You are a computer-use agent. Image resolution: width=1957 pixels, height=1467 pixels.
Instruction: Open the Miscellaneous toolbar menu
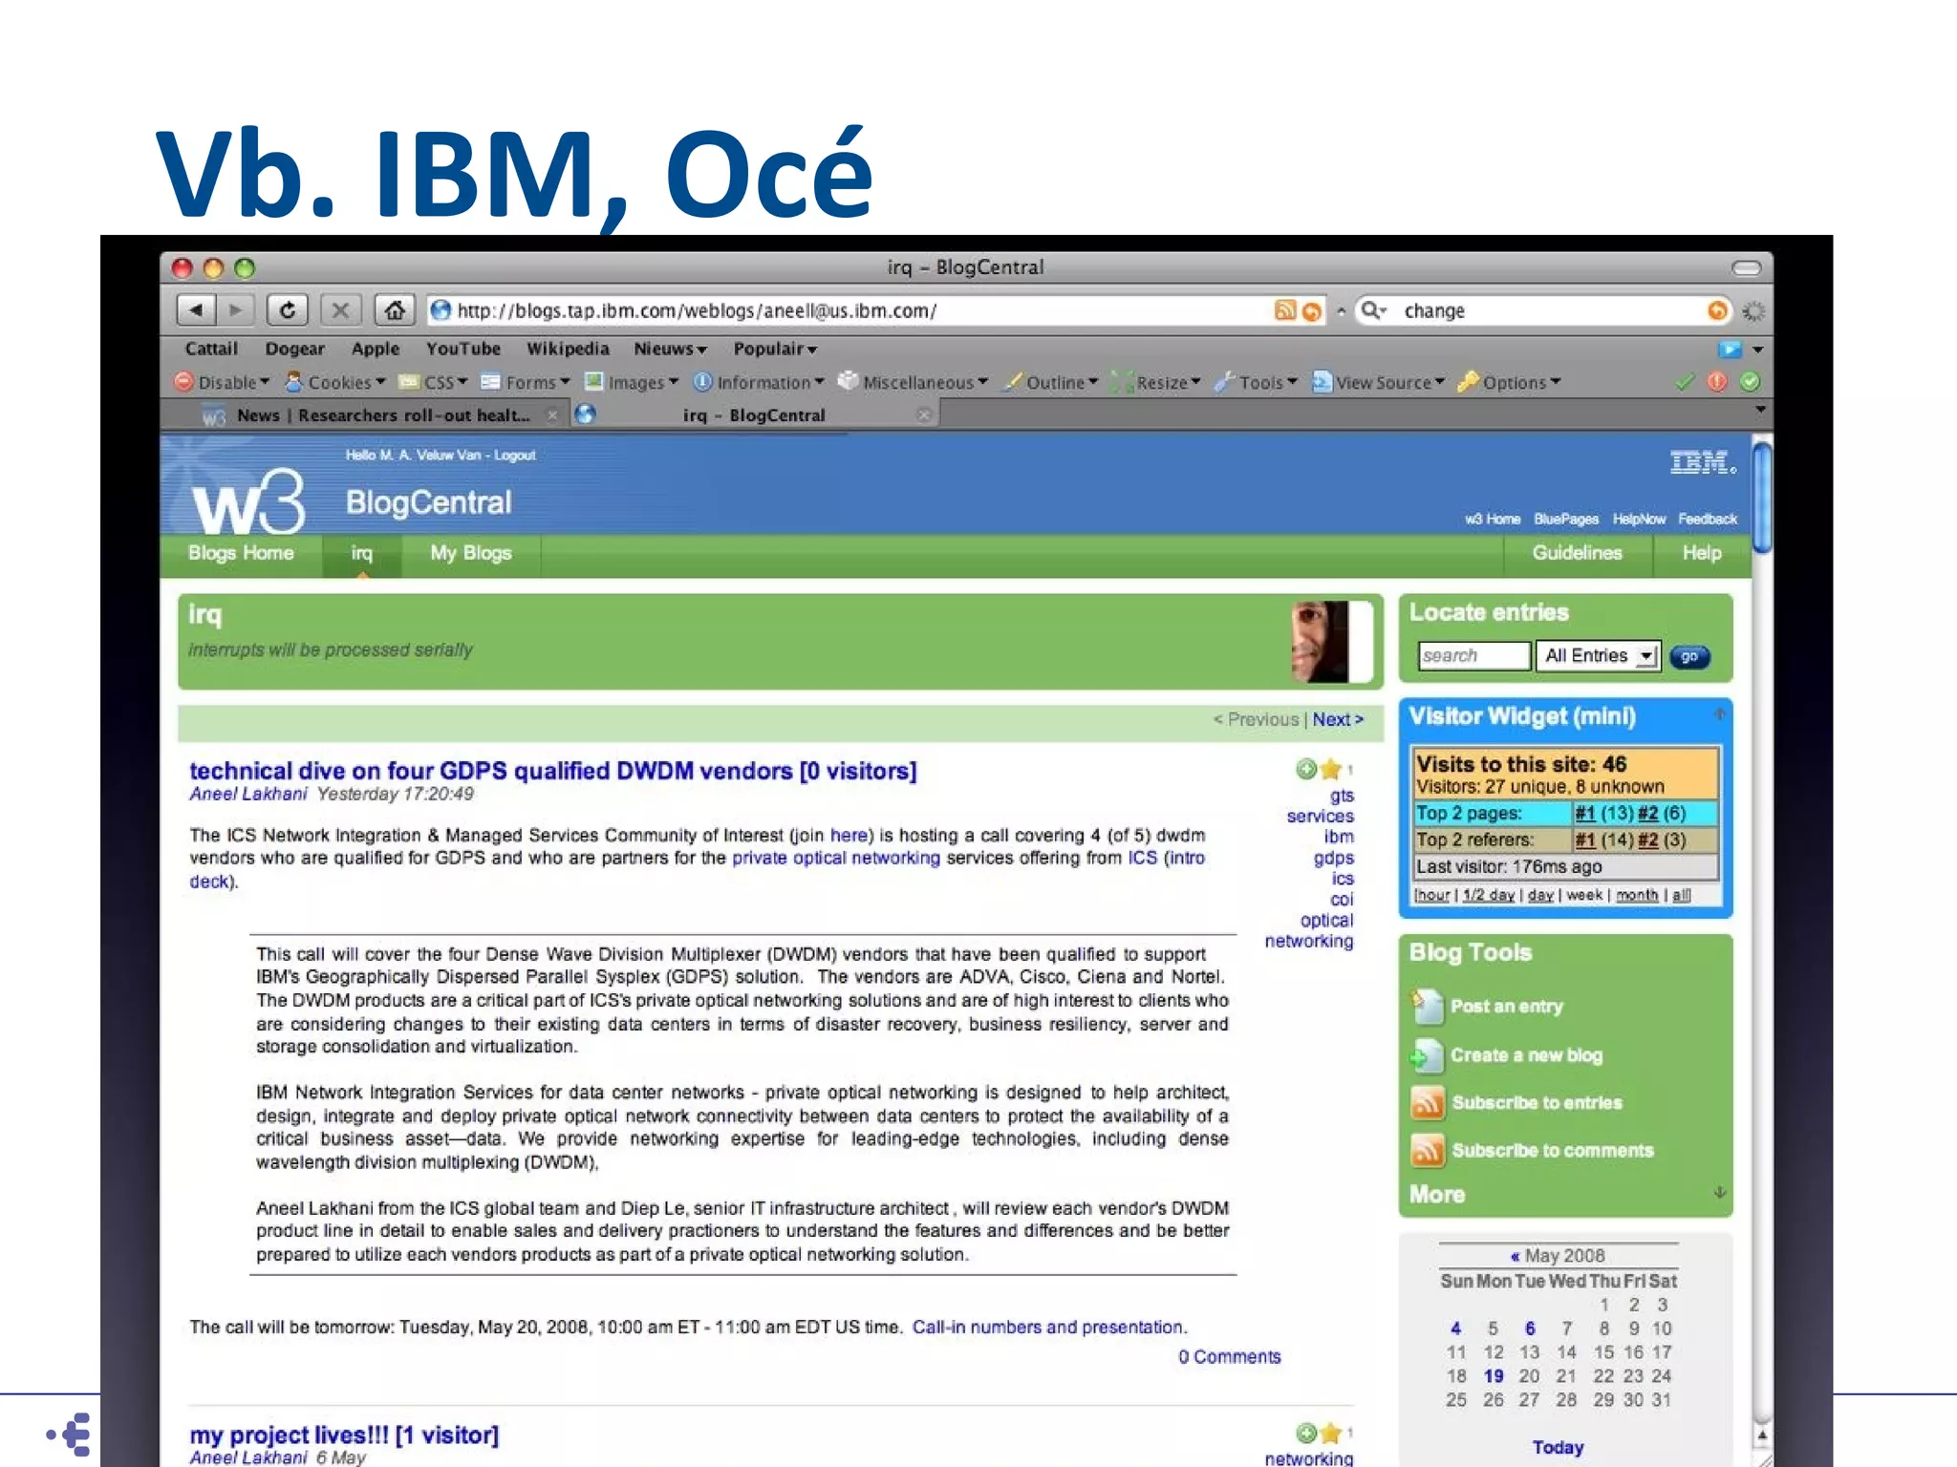914,382
